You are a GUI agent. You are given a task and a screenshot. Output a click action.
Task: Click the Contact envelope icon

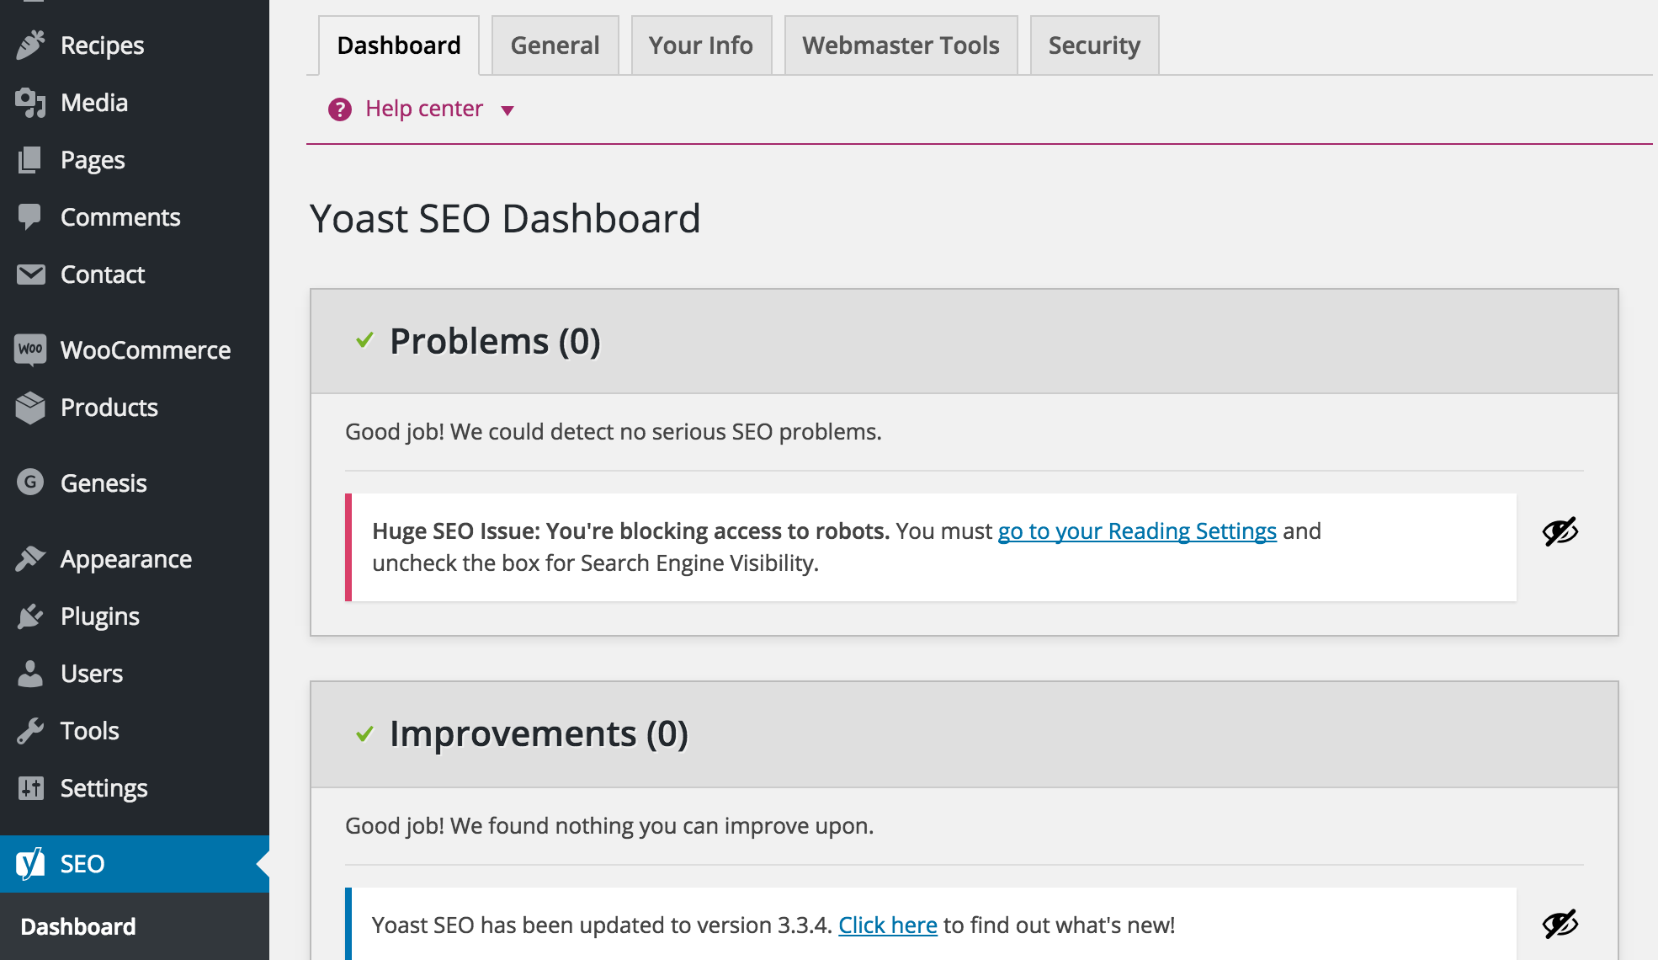(30, 275)
